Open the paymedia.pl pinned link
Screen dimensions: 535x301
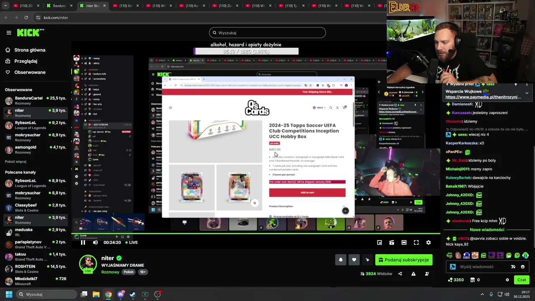(483, 97)
